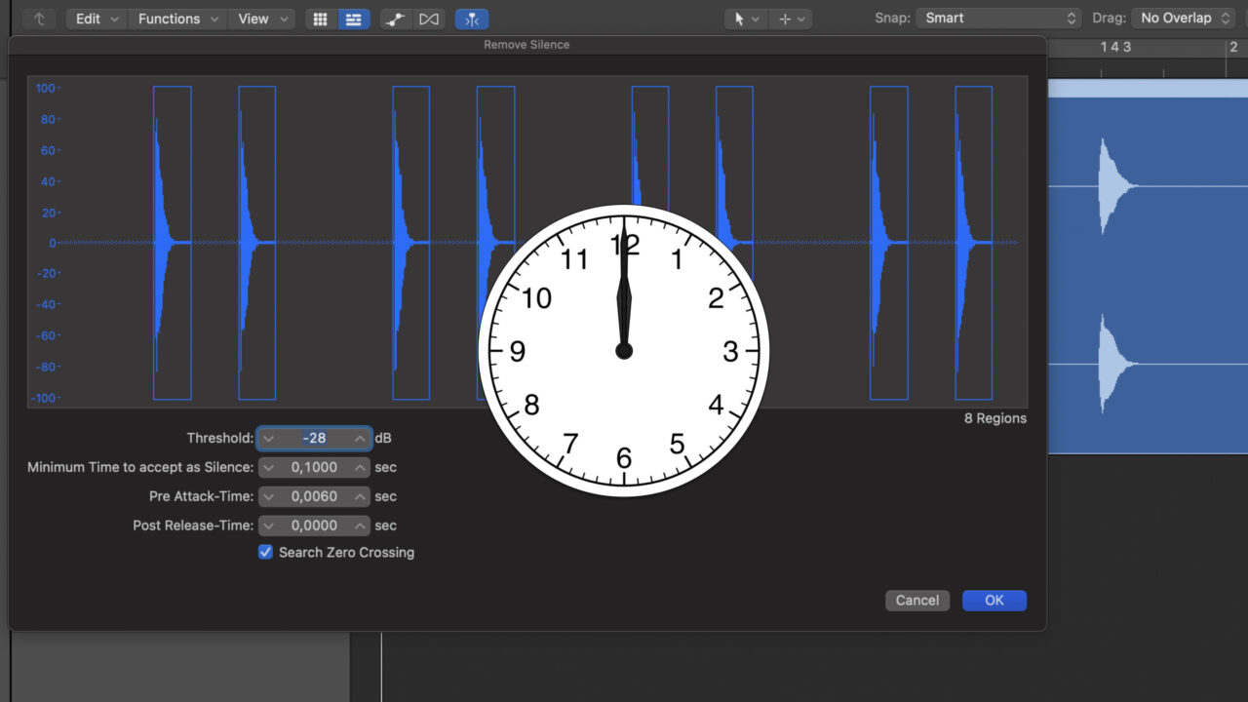Viewport: 1248px width, 702px height.
Task: Click the active Remove Silence toolbar icon
Action: [471, 19]
